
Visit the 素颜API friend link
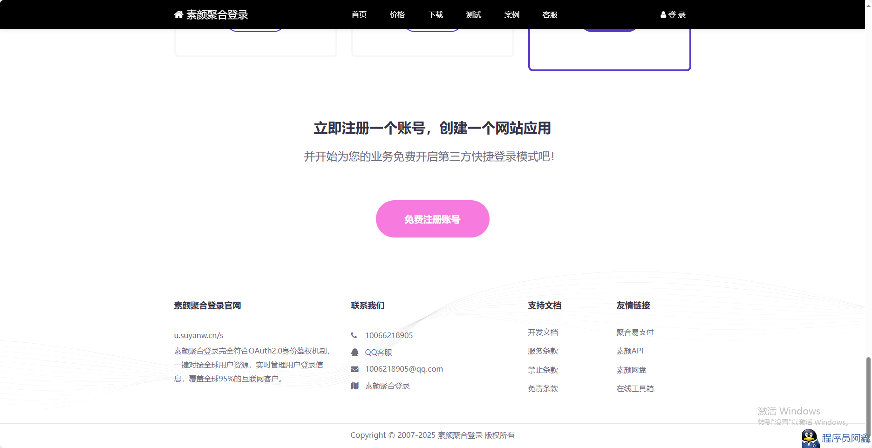(x=630, y=351)
